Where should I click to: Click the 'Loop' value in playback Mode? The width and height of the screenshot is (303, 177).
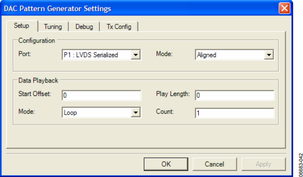[70, 113]
